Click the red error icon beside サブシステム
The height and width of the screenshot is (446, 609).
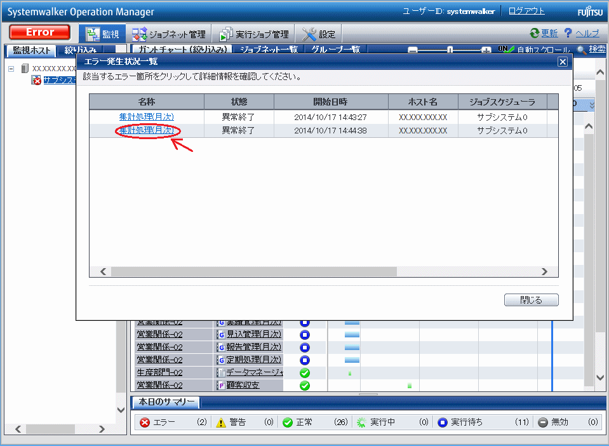pos(36,81)
